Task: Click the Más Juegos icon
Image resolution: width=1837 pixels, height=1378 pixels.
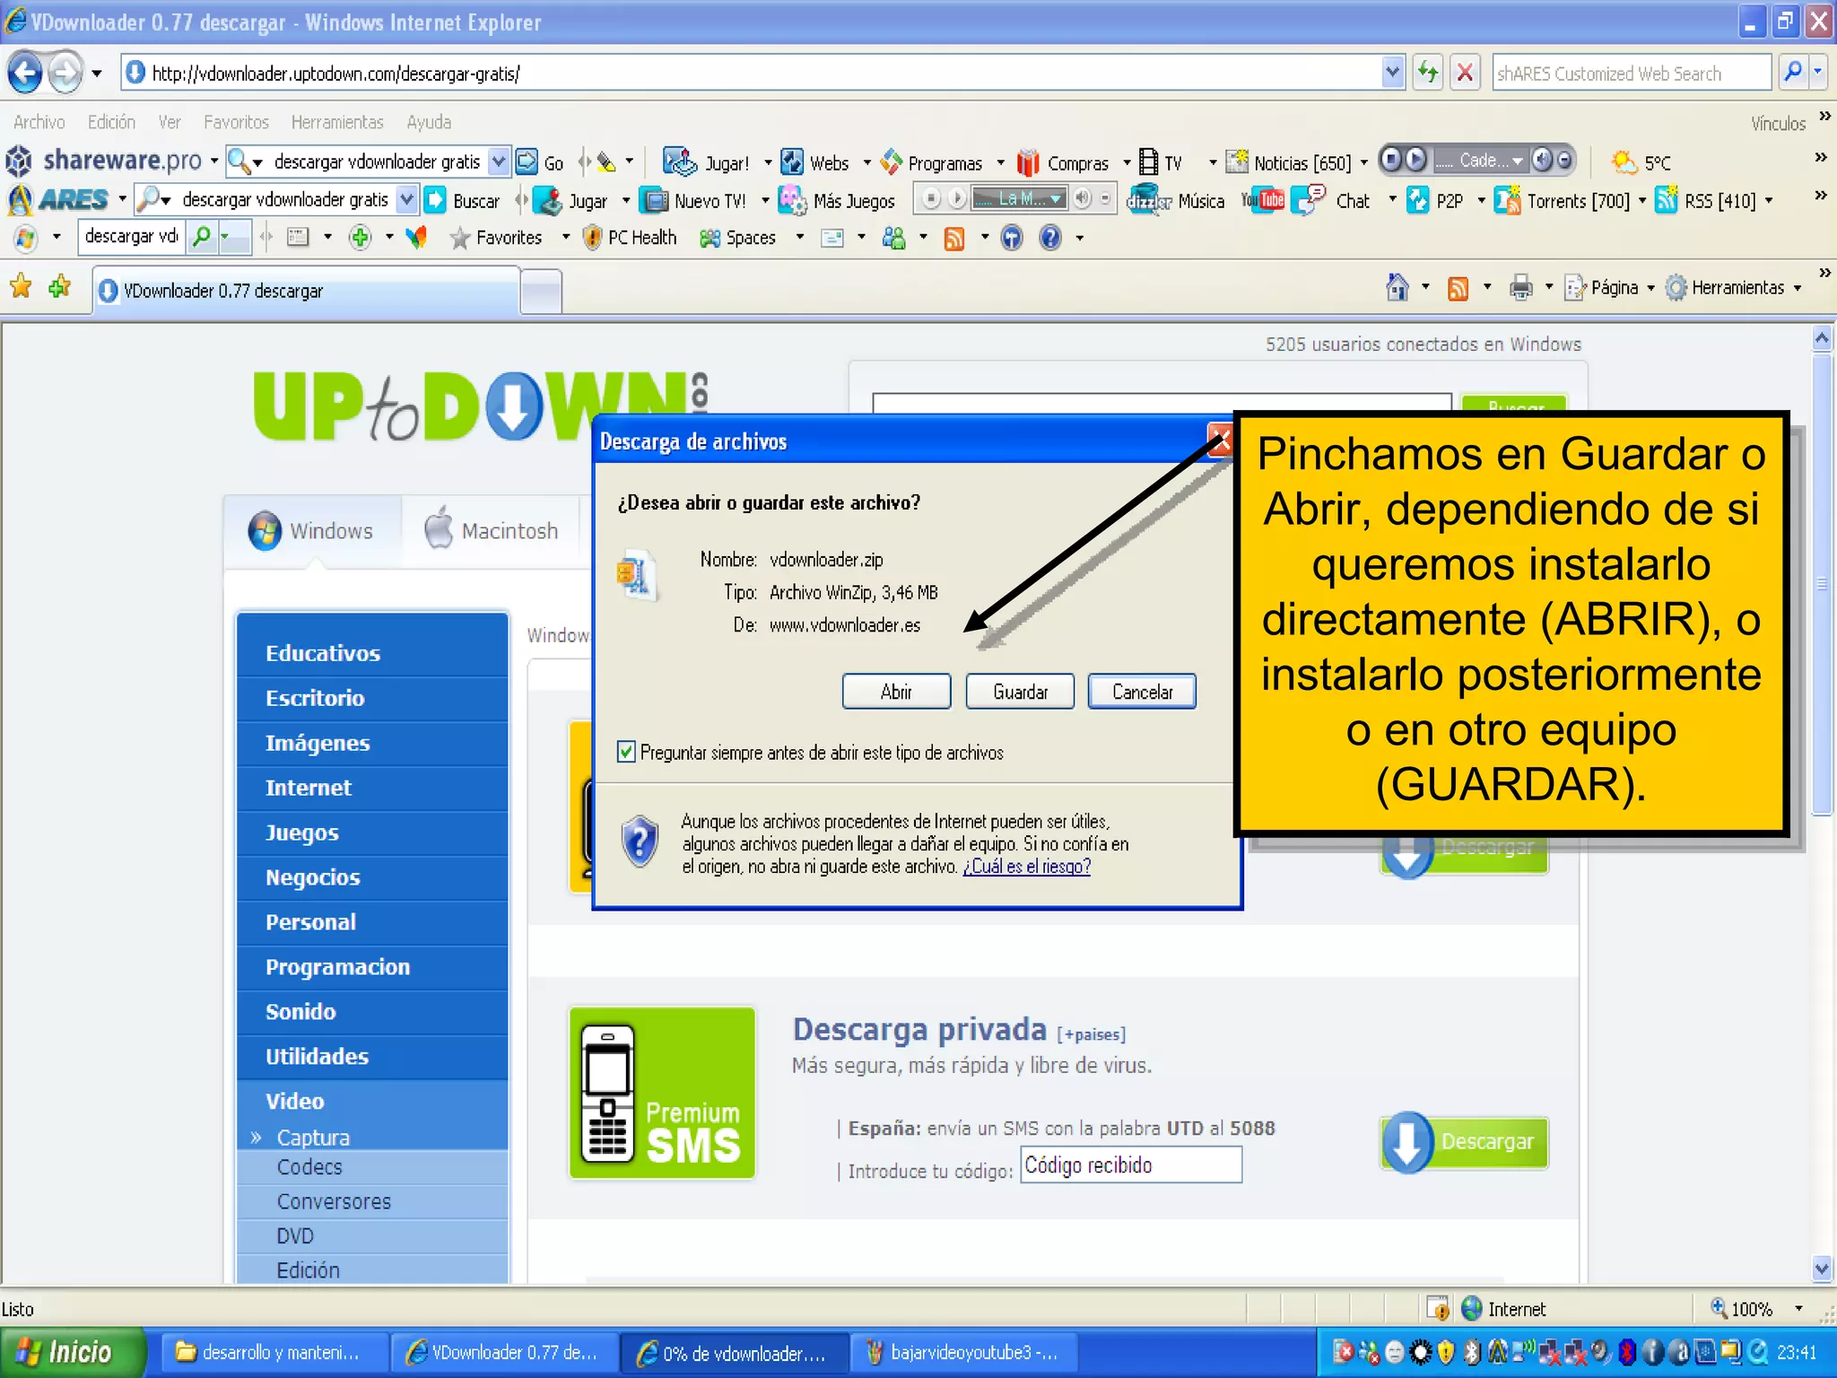Action: point(792,200)
